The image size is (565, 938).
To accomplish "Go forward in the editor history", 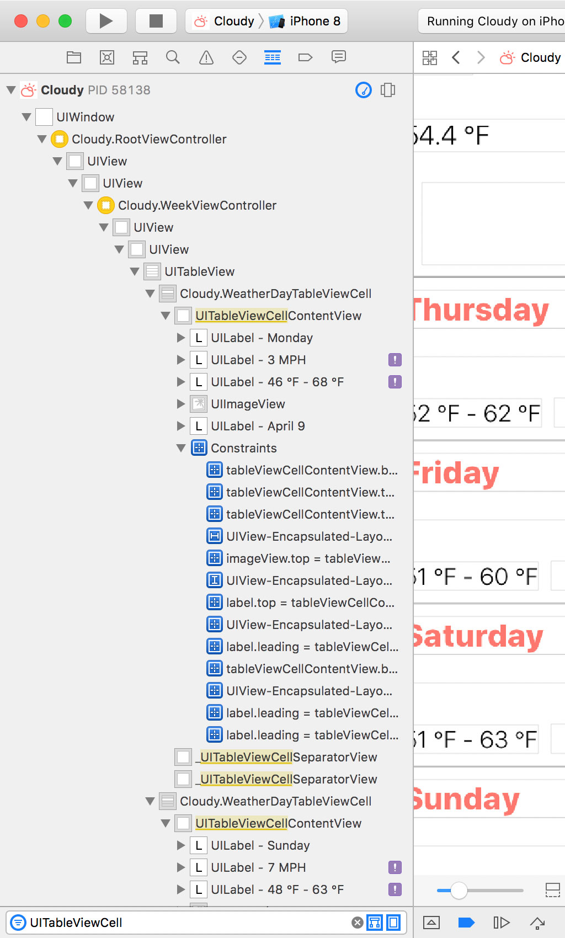I will pos(481,57).
